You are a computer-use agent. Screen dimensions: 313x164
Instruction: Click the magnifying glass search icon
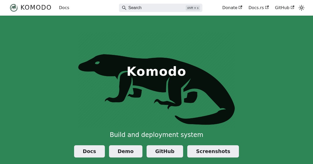pos(124,8)
